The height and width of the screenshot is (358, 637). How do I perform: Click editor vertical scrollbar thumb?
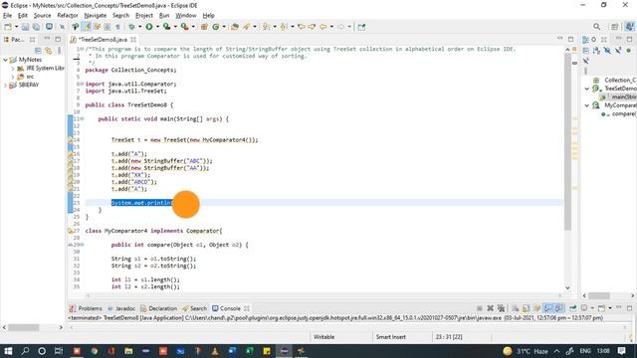[x=567, y=142]
